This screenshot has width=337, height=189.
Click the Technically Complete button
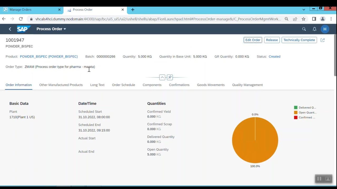tap(299, 40)
